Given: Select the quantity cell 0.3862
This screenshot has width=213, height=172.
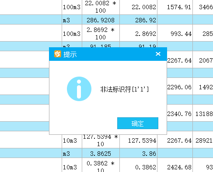Looking at the screenshot, I should (x=139, y=165).
